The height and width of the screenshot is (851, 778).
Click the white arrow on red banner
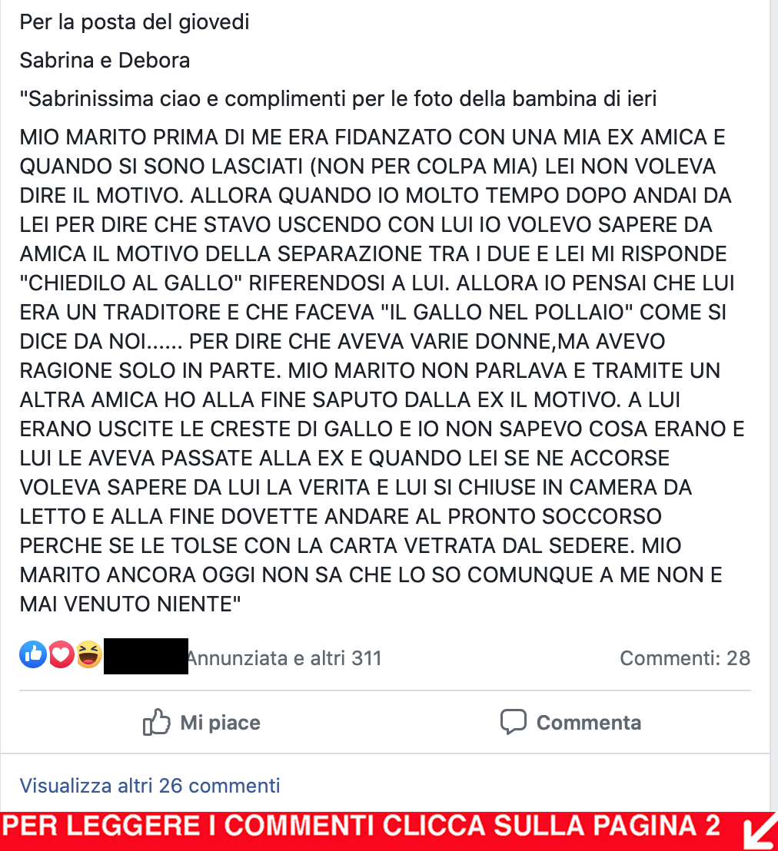coord(760,831)
